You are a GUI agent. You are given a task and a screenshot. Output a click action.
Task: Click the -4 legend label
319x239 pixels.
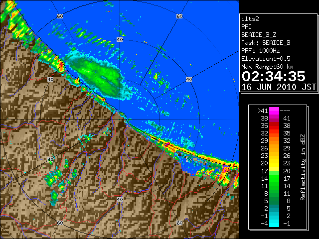pyautogui.click(x=264, y=224)
